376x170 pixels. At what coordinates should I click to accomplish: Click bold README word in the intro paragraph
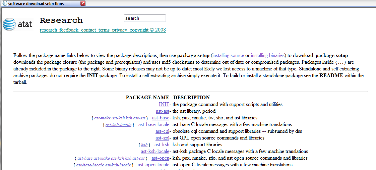(331, 75)
